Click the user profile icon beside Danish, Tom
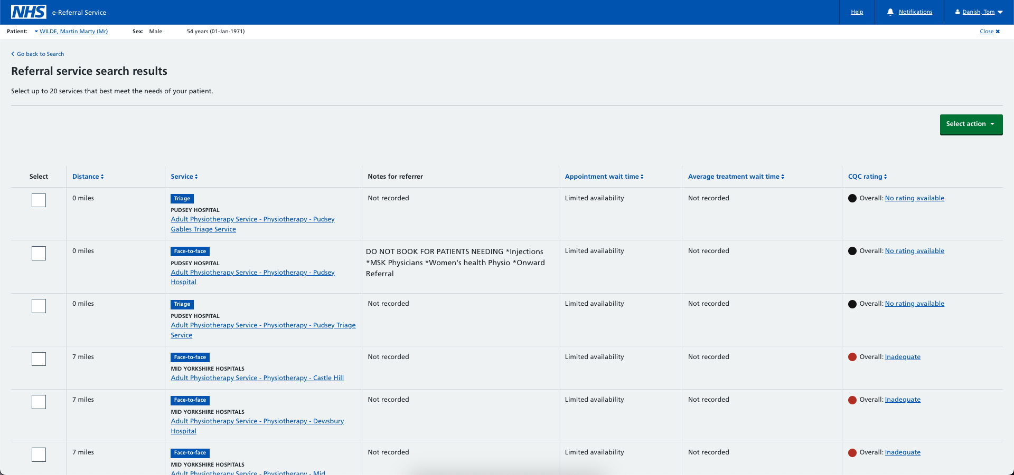The height and width of the screenshot is (475, 1014). [x=957, y=12]
